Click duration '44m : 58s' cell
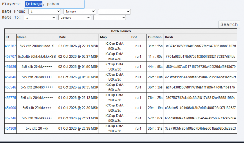The image size is (244, 143). pos(155,67)
